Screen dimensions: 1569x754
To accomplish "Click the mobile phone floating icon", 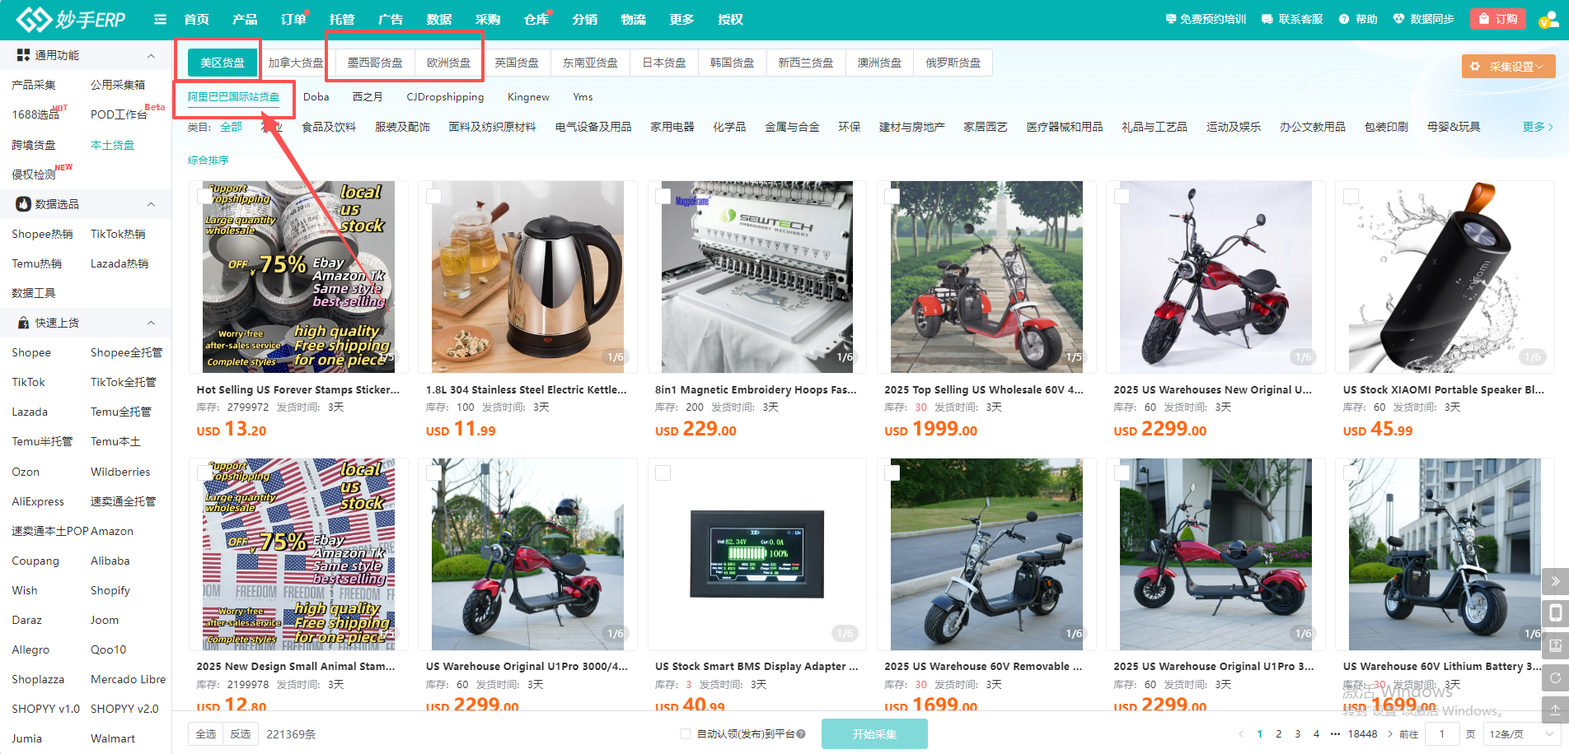I will coord(1555,613).
